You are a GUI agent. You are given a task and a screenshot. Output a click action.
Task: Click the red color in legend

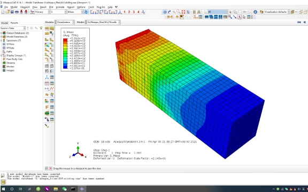pyautogui.click(x=65, y=40)
